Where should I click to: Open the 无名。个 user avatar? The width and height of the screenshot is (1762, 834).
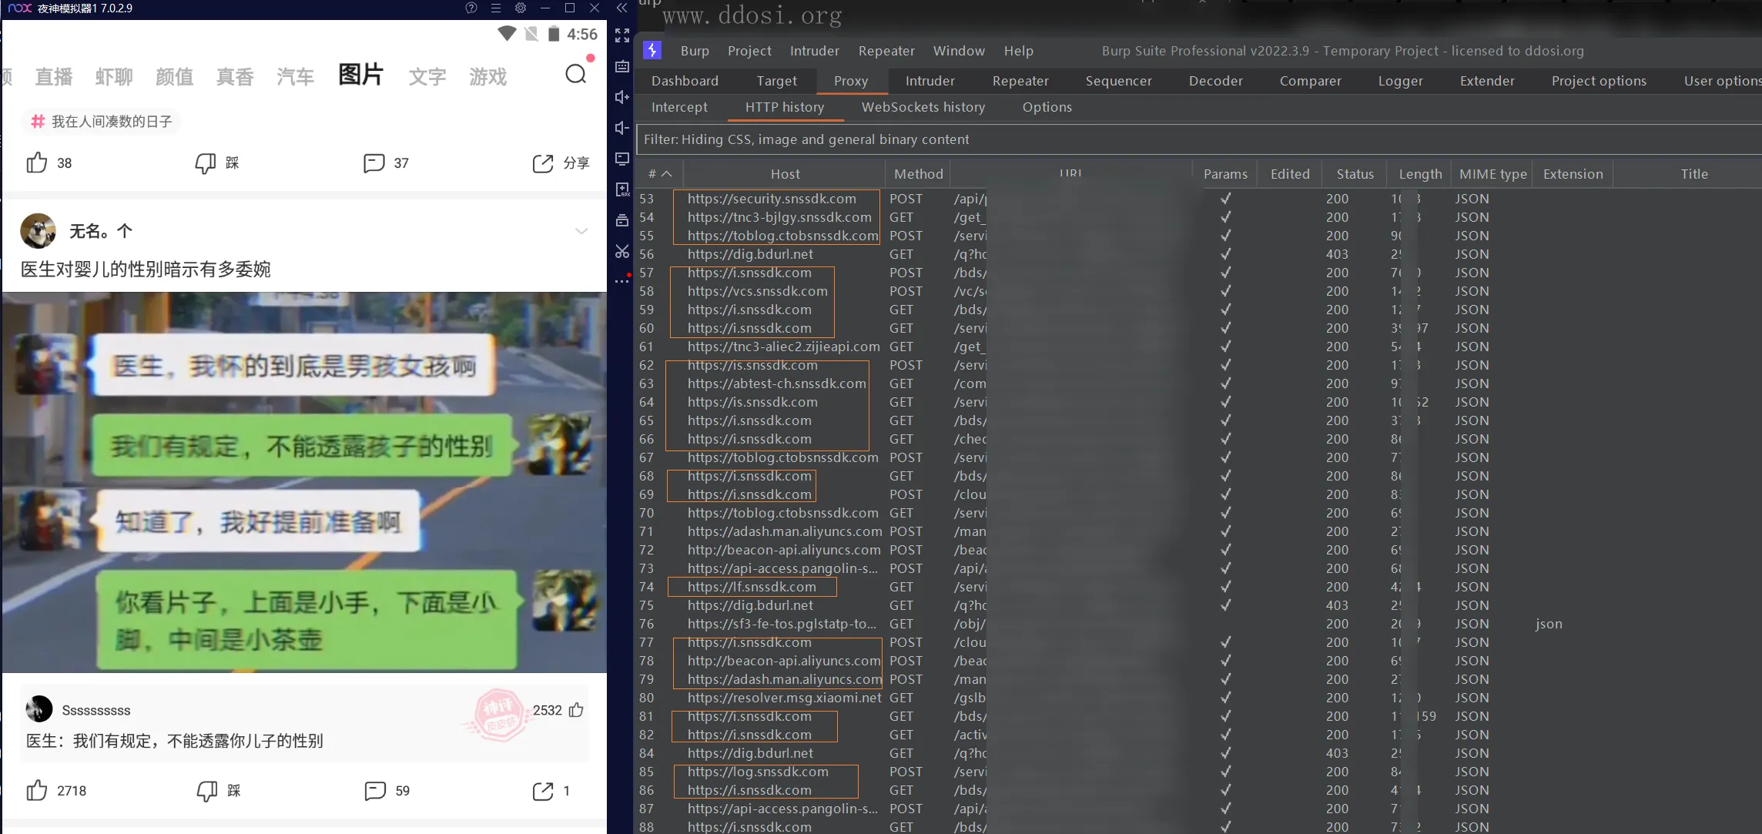pos(38,231)
